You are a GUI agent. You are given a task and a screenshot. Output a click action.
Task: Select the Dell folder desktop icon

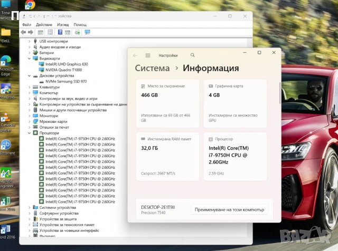(6, 35)
